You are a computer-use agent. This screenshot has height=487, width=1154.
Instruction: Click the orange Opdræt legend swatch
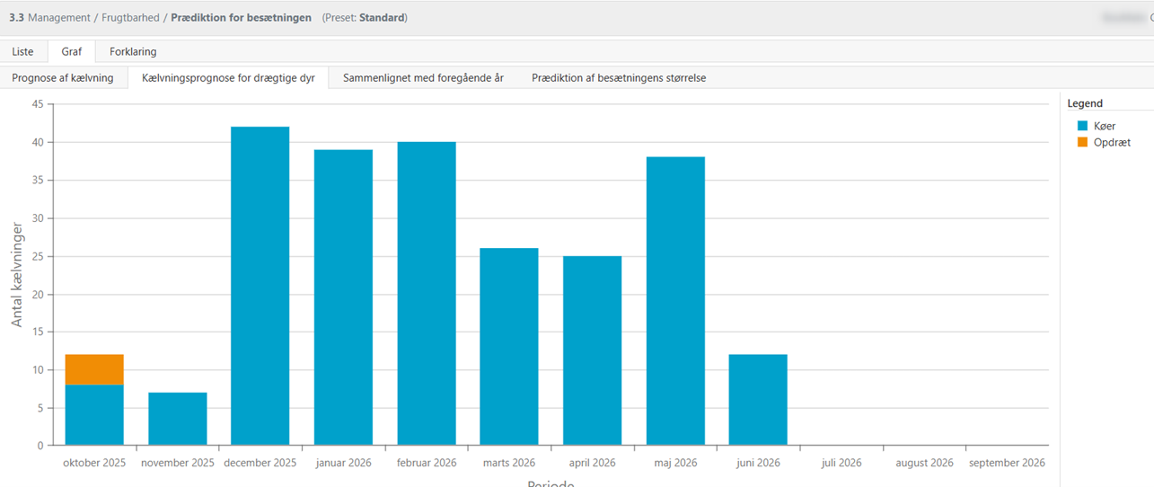(1082, 142)
